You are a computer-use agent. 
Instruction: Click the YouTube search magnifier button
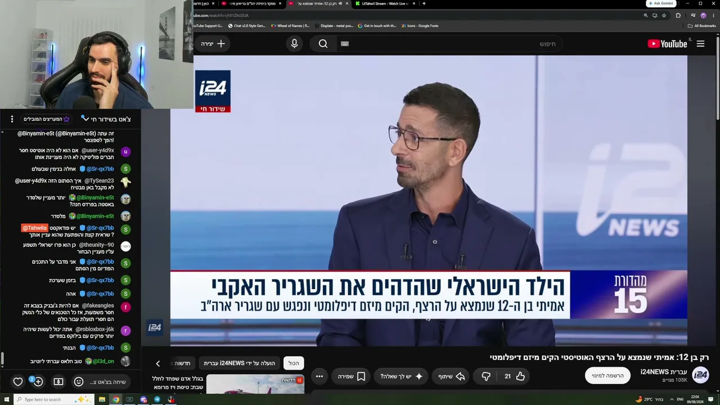click(x=323, y=44)
